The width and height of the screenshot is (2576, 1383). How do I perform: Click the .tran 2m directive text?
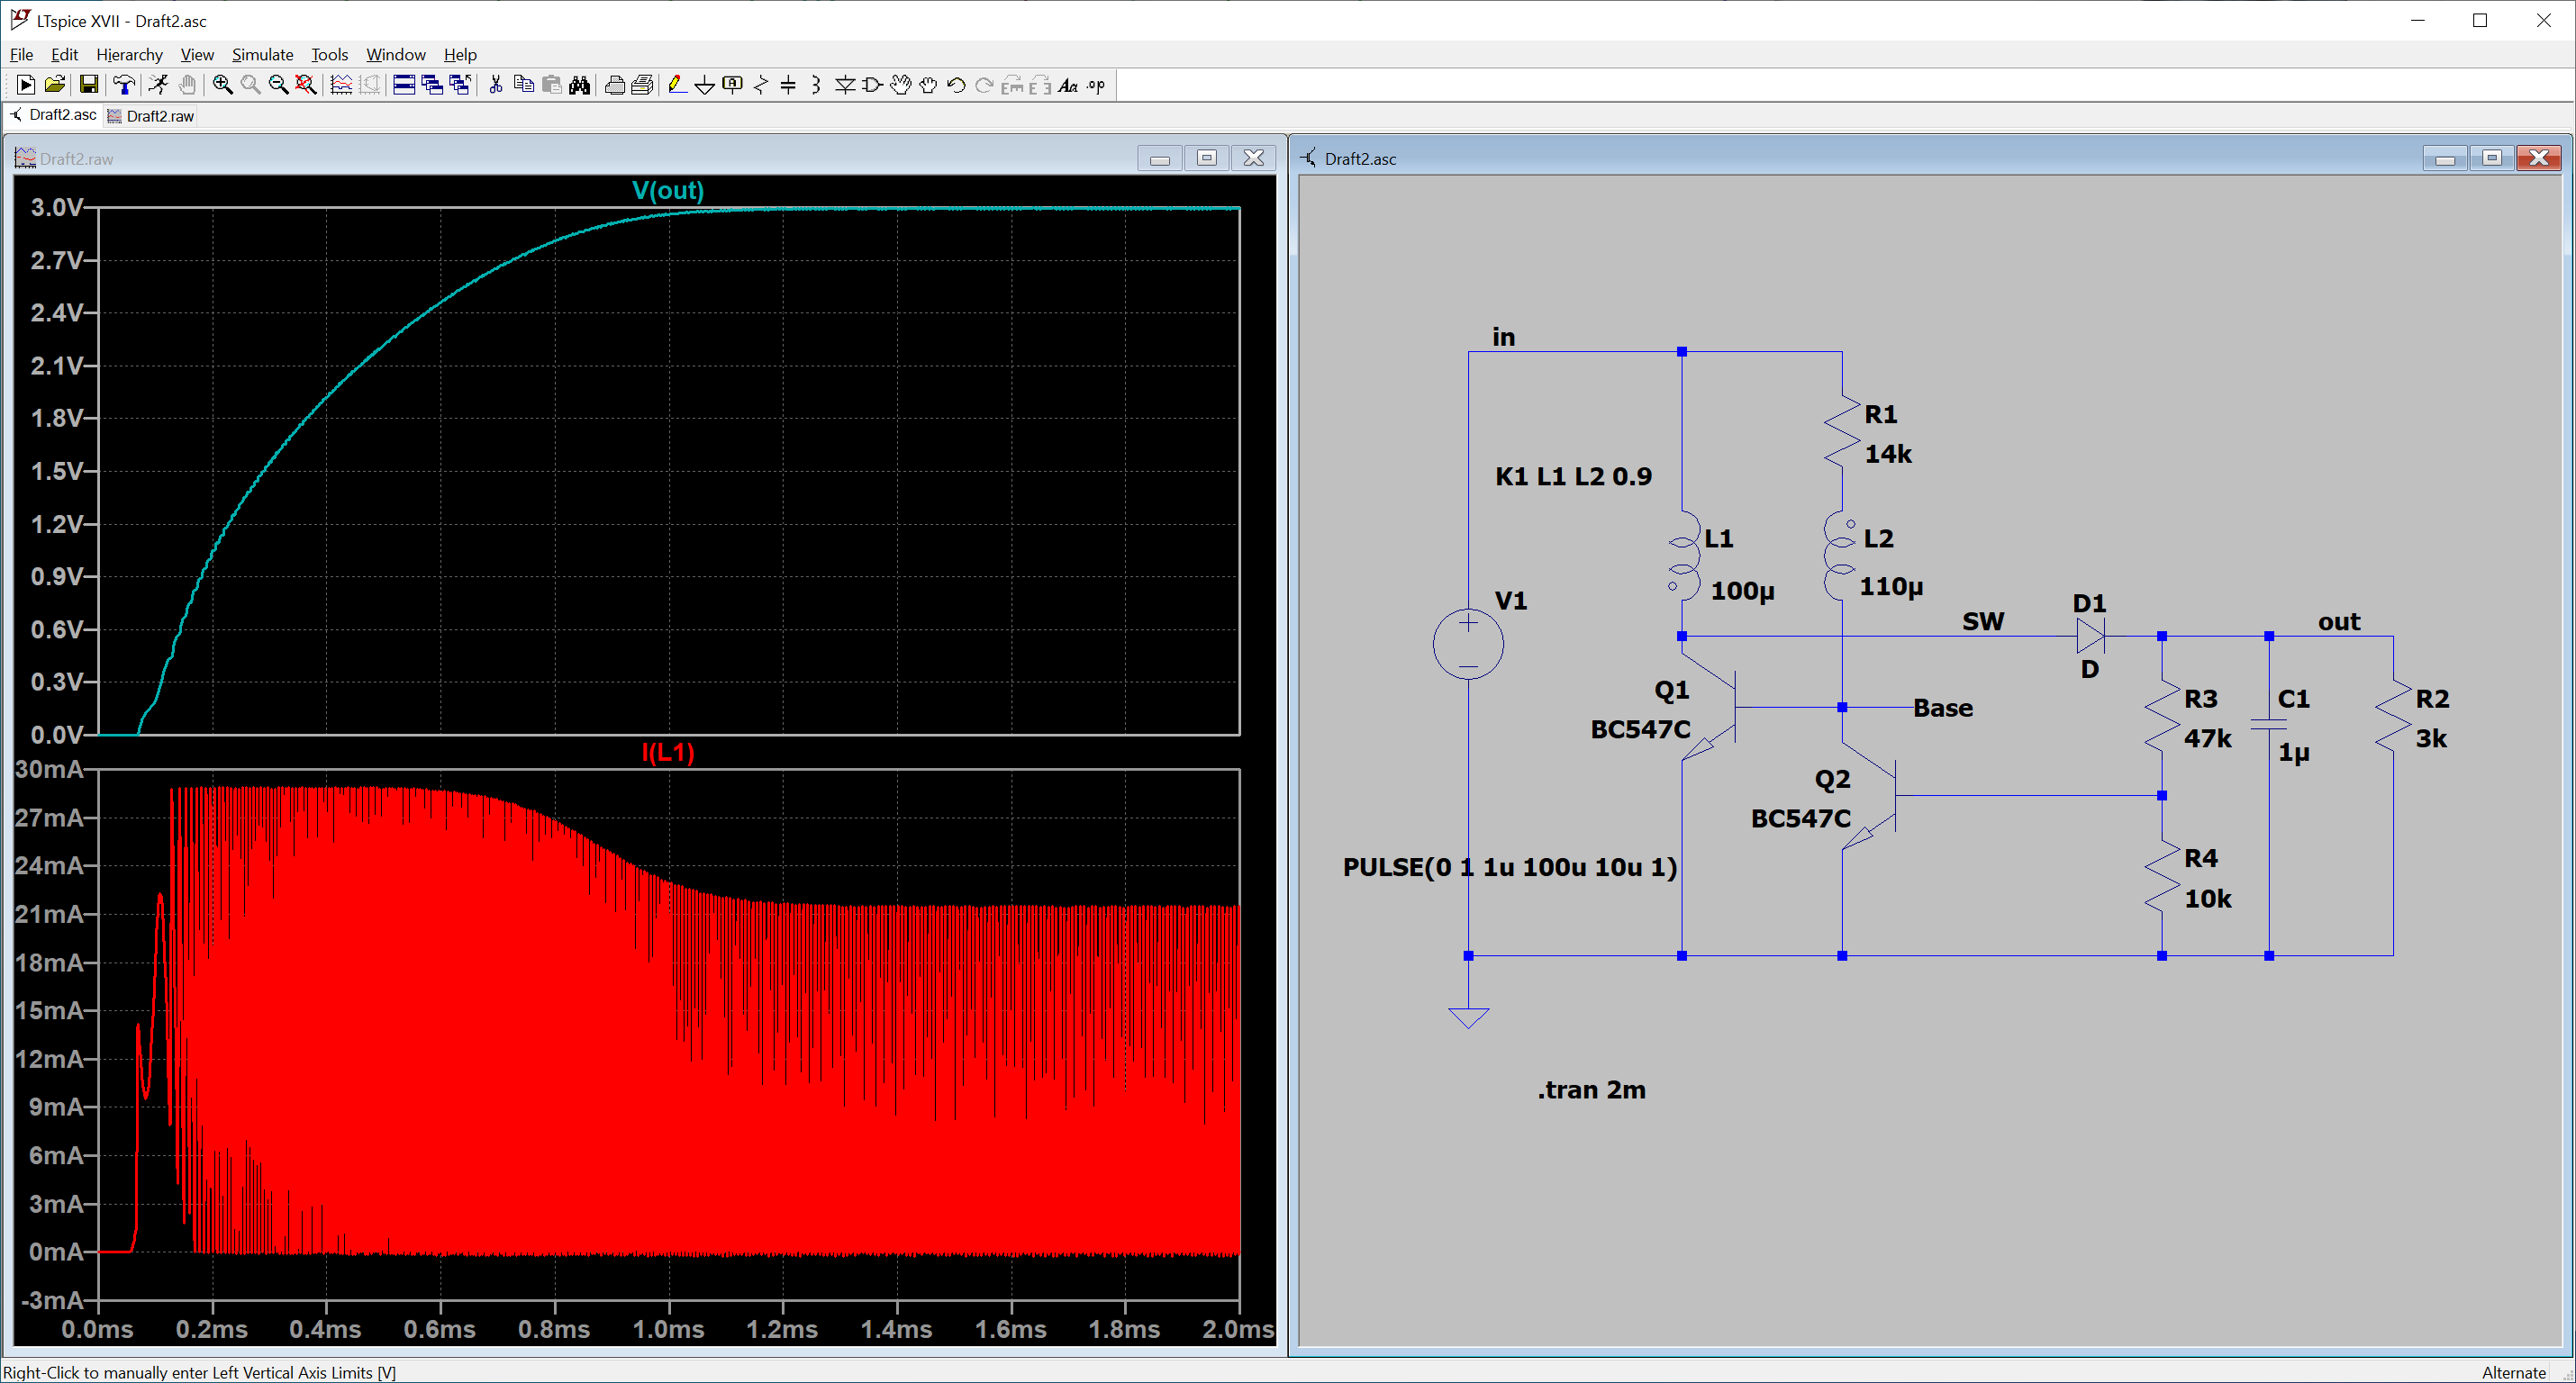(x=1591, y=1090)
